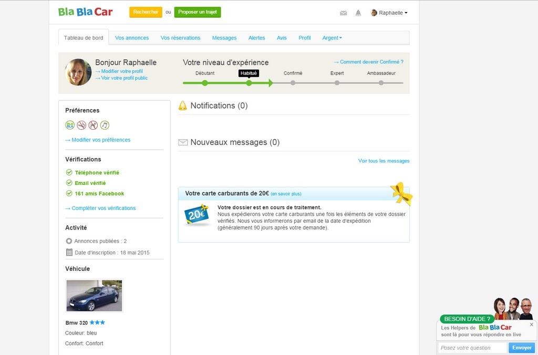Image resolution: width=538 pixels, height=355 pixels.
Task: Click the Posez votre question input field
Action: click(472, 348)
